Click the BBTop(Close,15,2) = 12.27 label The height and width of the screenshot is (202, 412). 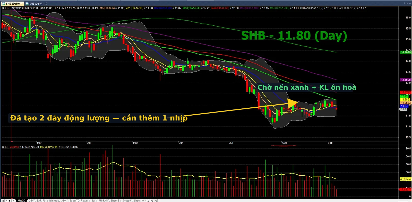316,8
